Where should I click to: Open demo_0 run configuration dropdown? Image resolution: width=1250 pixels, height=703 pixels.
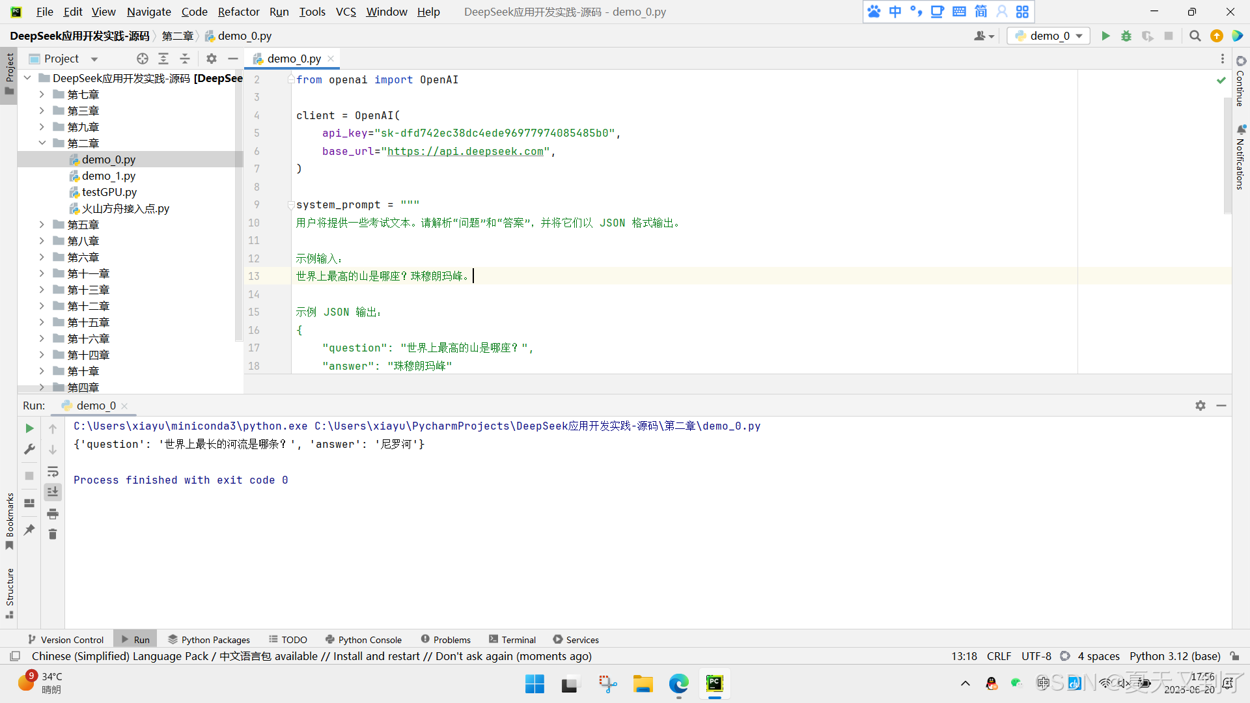pyautogui.click(x=1049, y=36)
